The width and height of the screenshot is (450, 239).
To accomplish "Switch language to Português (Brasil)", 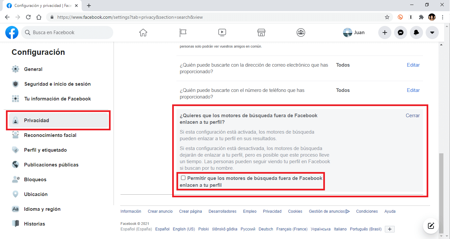I will coord(366,229).
